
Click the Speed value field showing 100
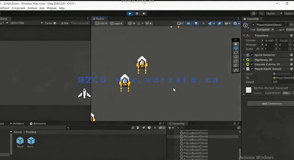pos(283,82)
